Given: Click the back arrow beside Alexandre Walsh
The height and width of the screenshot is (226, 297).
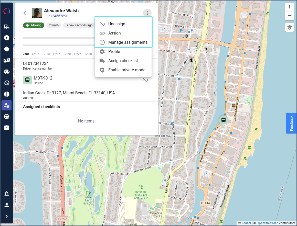Looking at the screenshot, I should coord(25,13).
